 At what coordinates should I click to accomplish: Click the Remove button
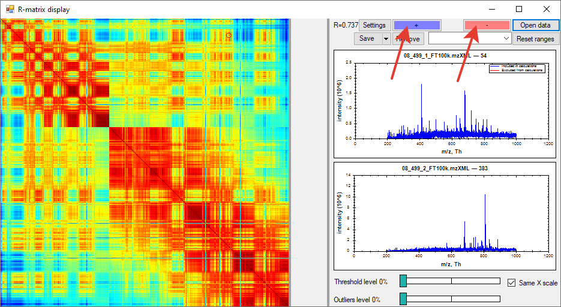(x=408, y=38)
